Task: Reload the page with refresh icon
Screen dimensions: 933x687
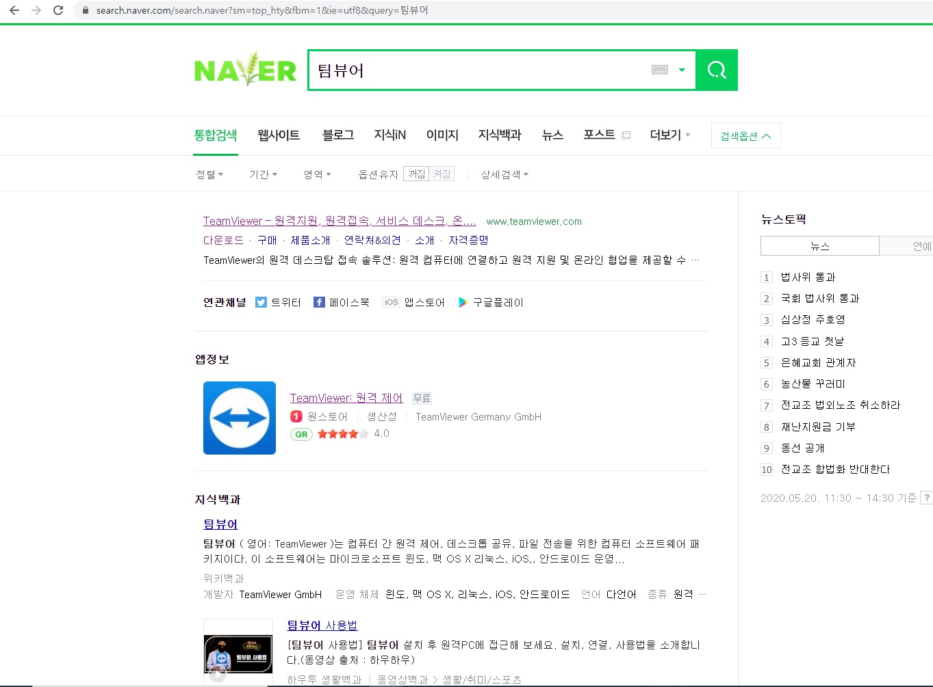Action: [58, 10]
